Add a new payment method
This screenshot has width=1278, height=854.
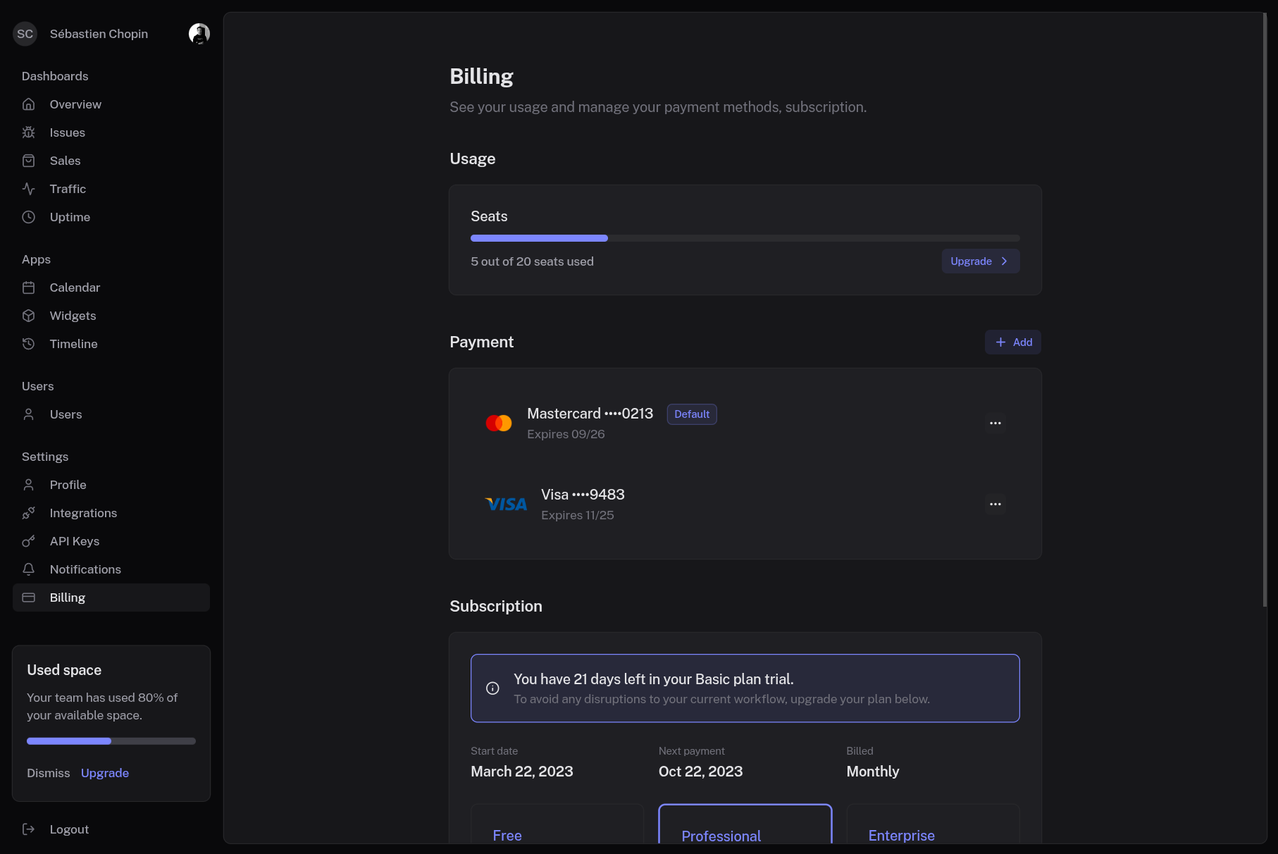tap(1012, 342)
